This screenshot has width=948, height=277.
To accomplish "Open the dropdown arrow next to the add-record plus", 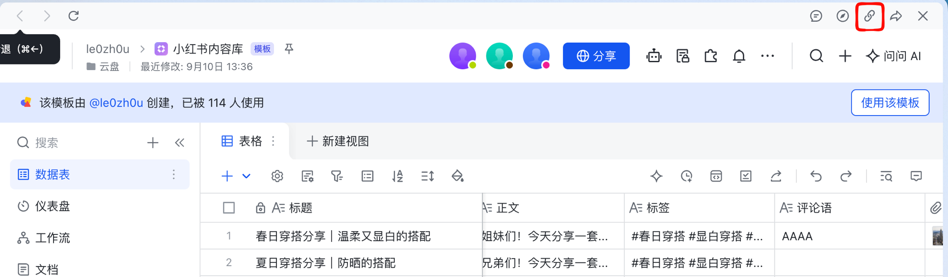I will pos(246,176).
